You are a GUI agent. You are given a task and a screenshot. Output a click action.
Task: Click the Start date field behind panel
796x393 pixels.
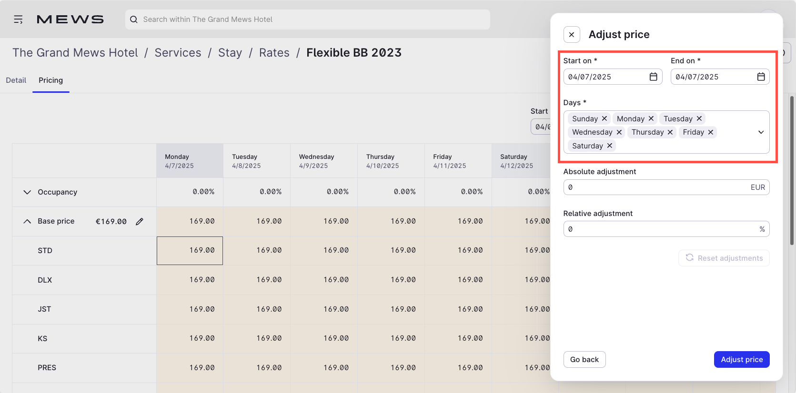click(x=541, y=127)
